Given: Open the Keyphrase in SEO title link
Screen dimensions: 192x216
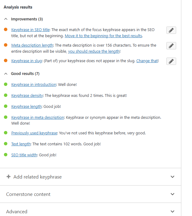Looking at the screenshot, I should click(x=30, y=30).
